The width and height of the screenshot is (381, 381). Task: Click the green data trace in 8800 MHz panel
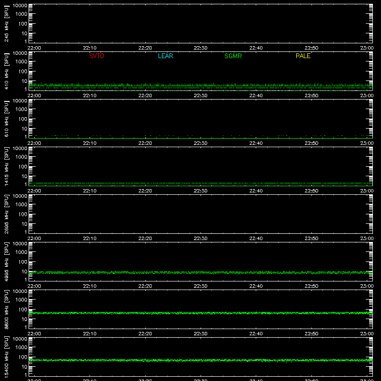(x=201, y=313)
